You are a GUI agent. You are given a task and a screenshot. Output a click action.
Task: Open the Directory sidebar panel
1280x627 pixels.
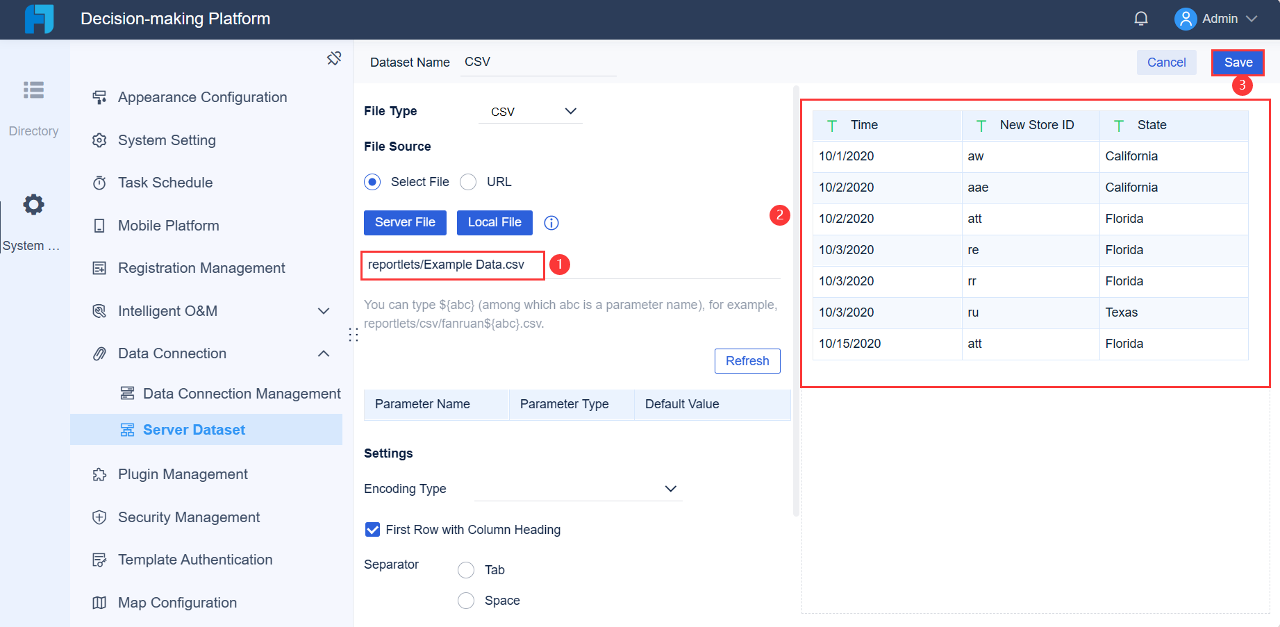pyautogui.click(x=33, y=104)
